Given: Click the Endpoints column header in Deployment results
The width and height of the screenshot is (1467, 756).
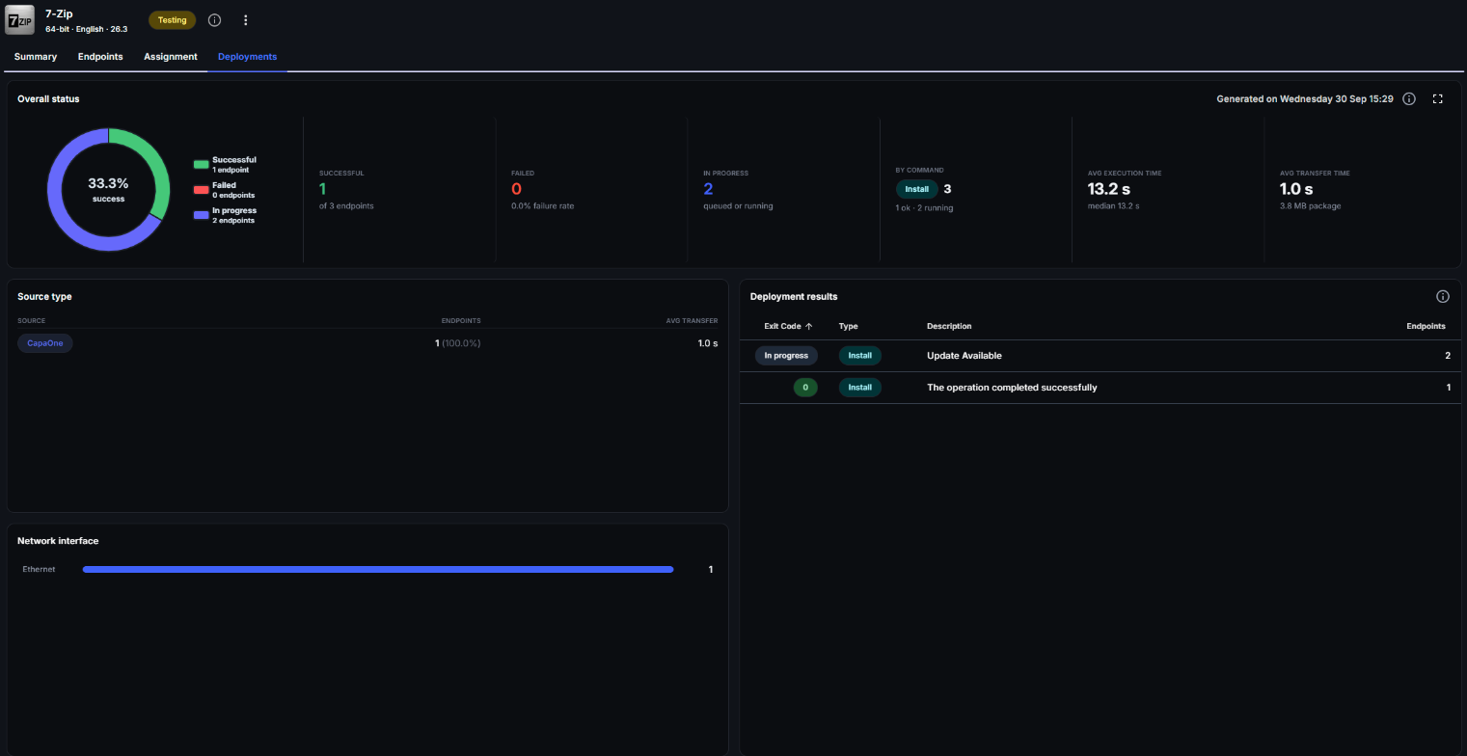Looking at the screenshot, I should [x=1426, y=326].
